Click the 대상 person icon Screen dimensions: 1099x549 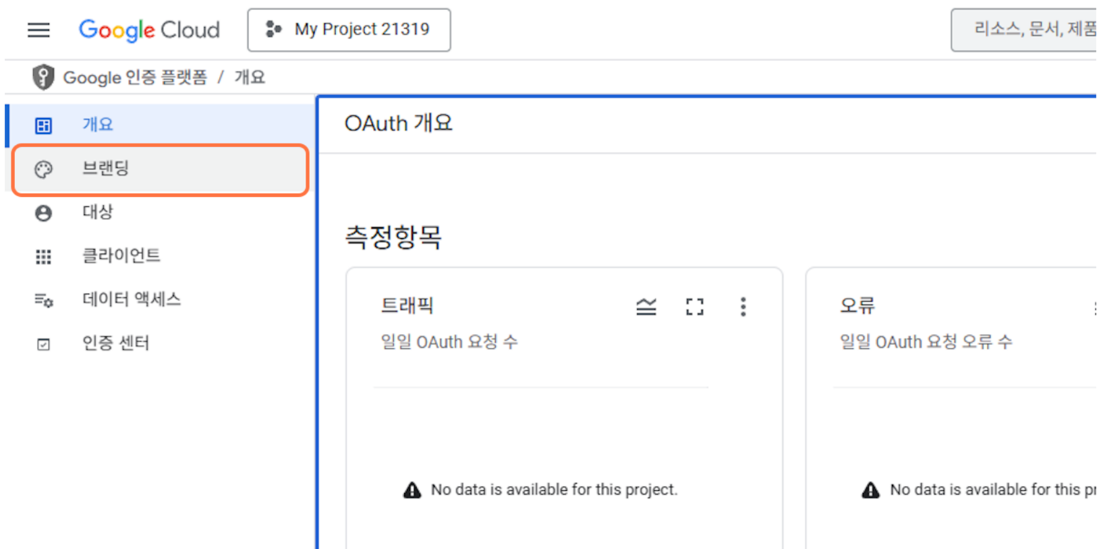click(x=44, y=213)
